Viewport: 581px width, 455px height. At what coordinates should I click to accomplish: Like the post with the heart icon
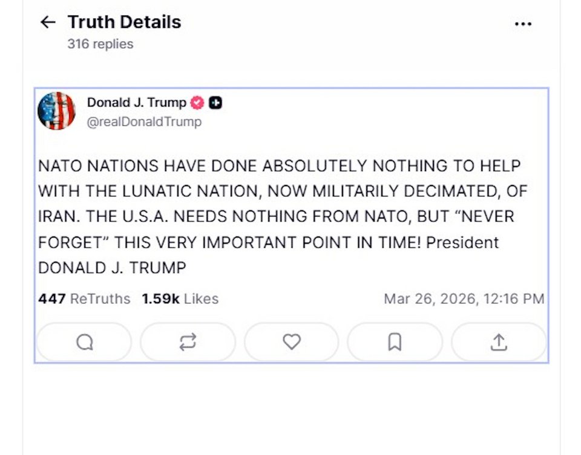pos(292,343)
